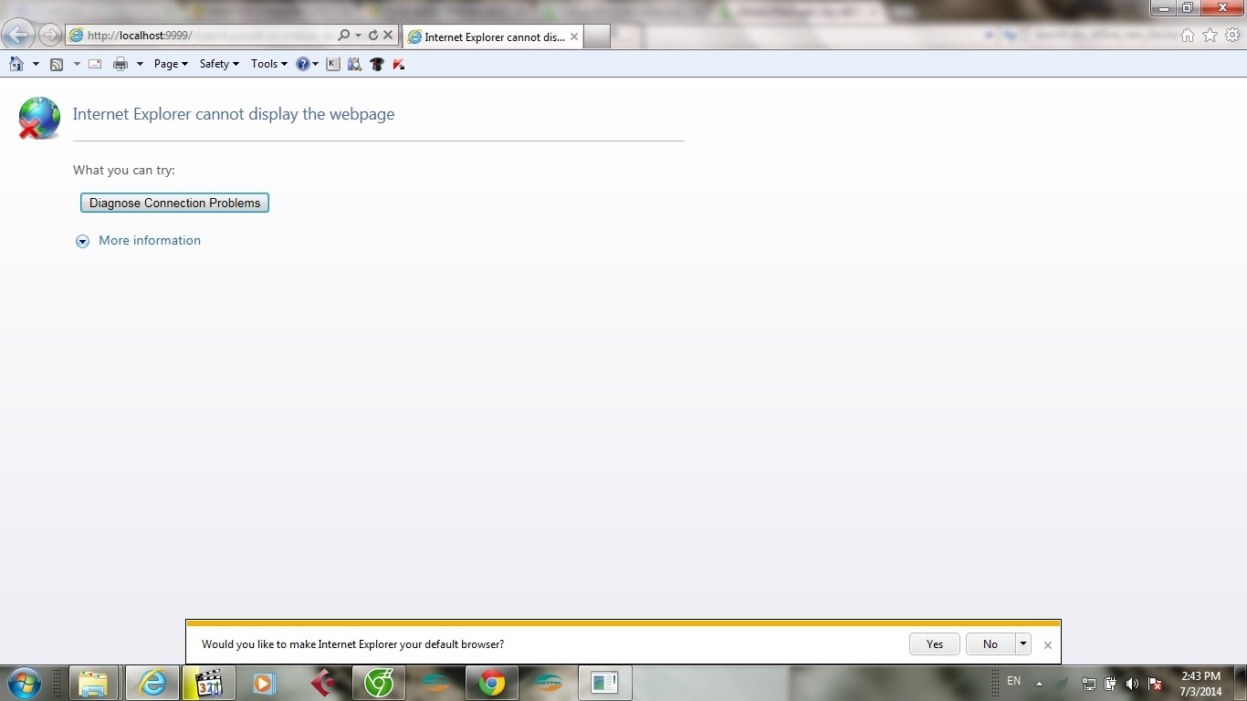
Task: Click No on the default browser prompt
Action: [990, 643]
